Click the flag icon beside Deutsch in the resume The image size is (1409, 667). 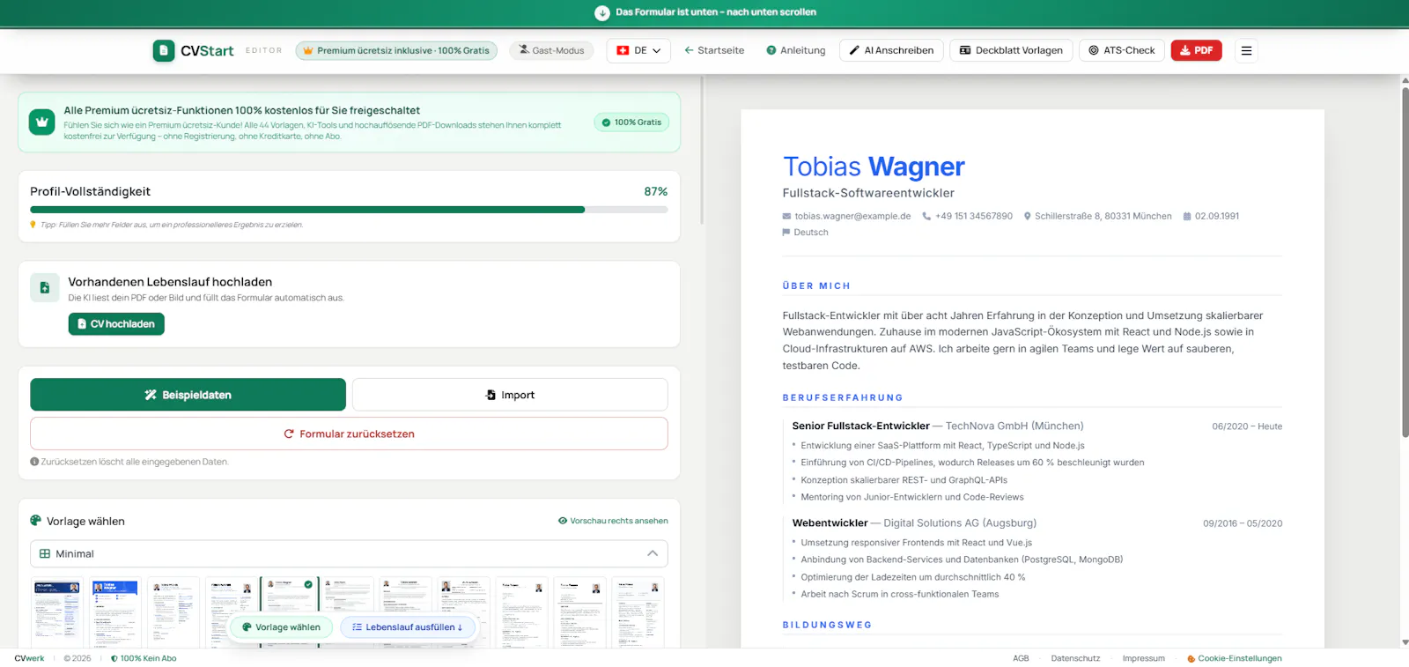pos(786,233)
